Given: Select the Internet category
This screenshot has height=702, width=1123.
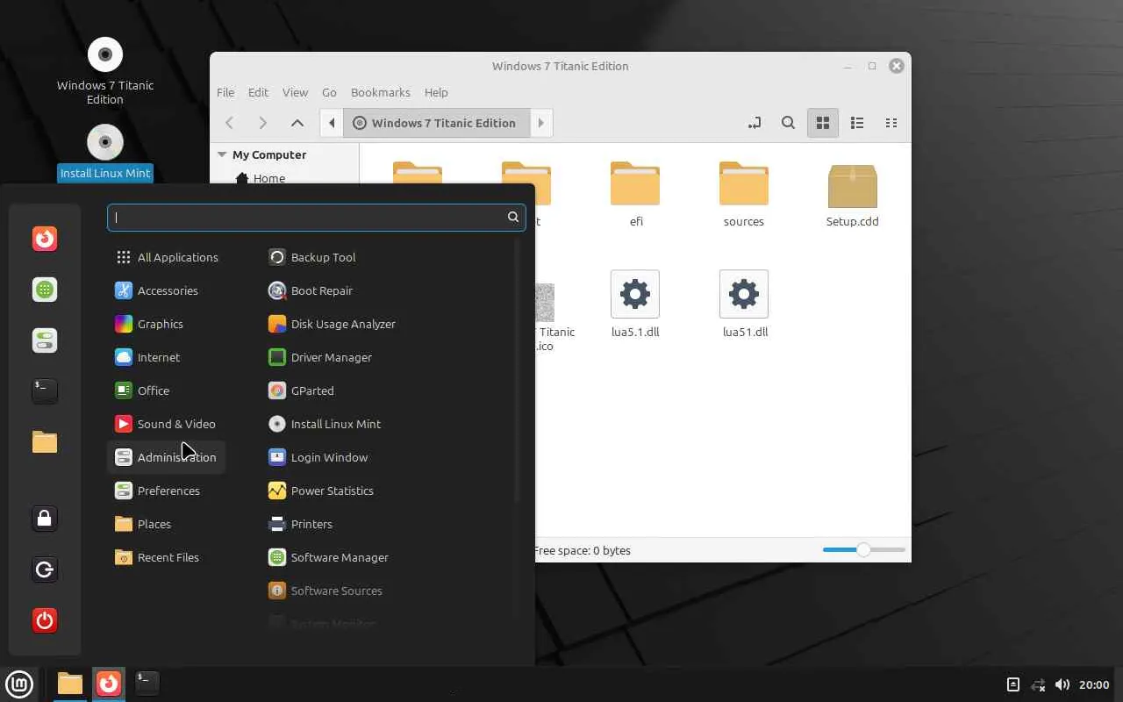Looking at the screenshot, I should (167, 357).
